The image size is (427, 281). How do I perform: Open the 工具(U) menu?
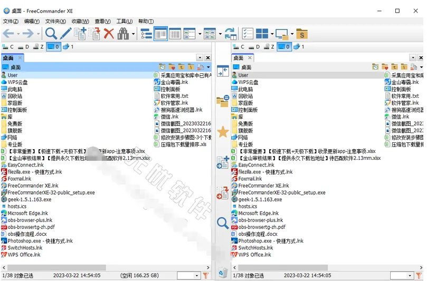pos(125,21)
